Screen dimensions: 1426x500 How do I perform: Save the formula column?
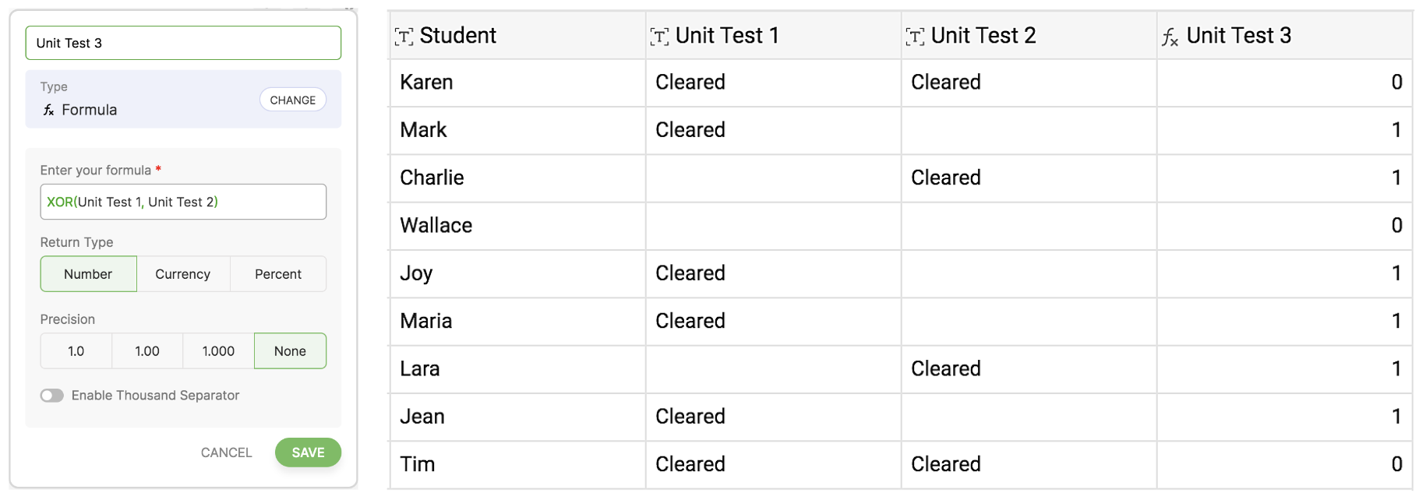tap(308, 452)
